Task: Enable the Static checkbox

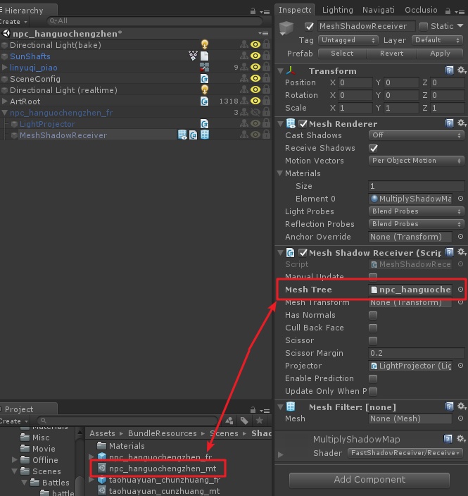Action: pos(424,26)
